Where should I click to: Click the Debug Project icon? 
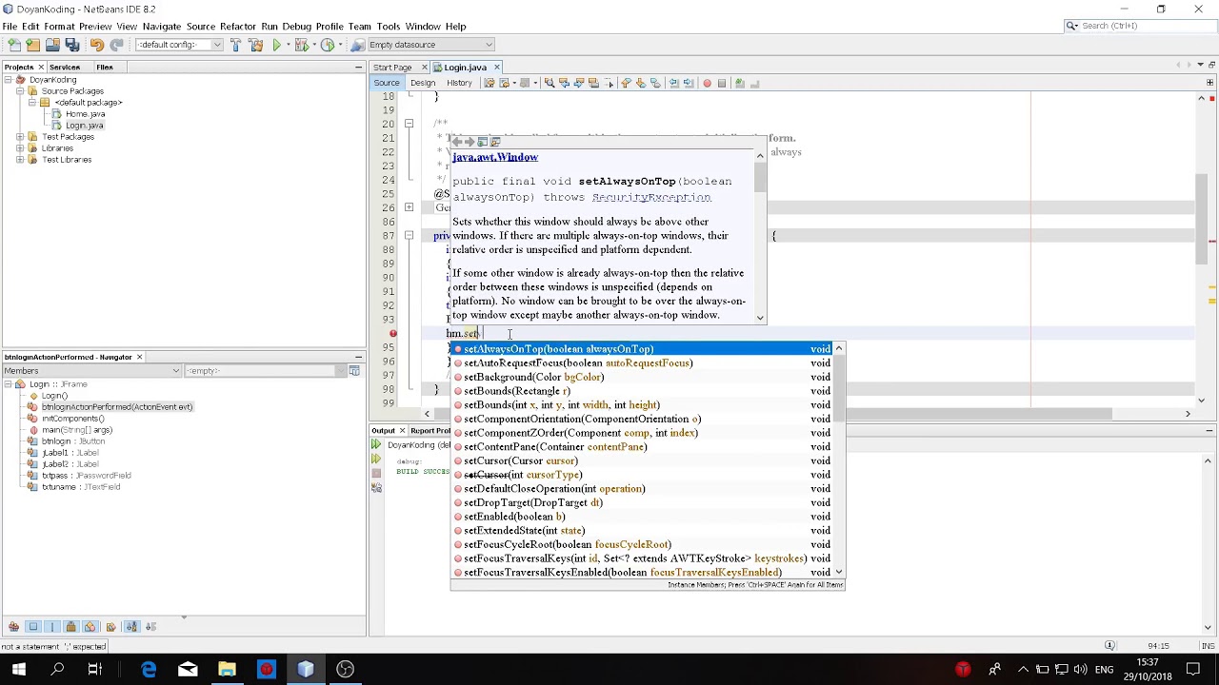(x=303, y=45)
